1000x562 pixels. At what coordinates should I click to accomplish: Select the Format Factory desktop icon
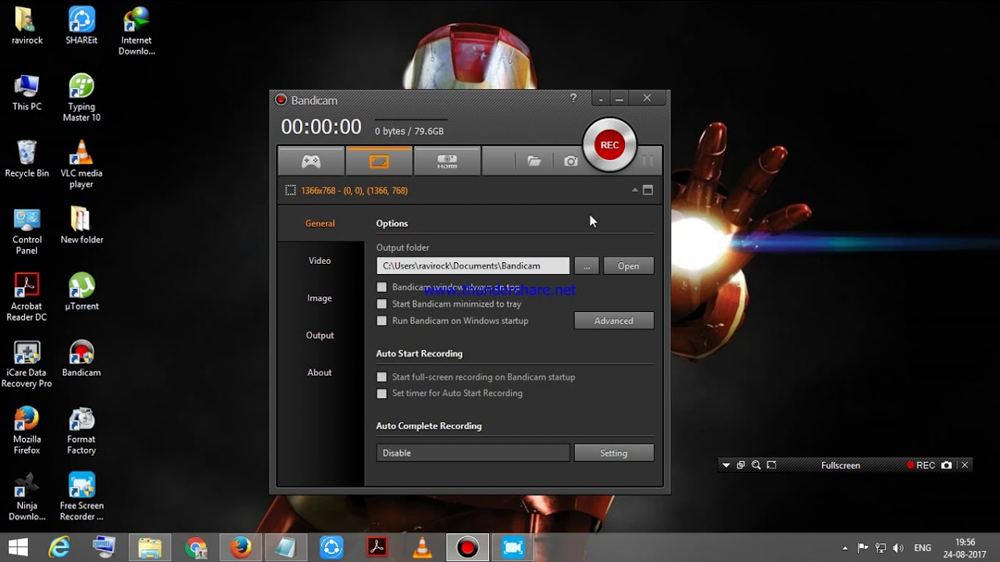point(81,431)
